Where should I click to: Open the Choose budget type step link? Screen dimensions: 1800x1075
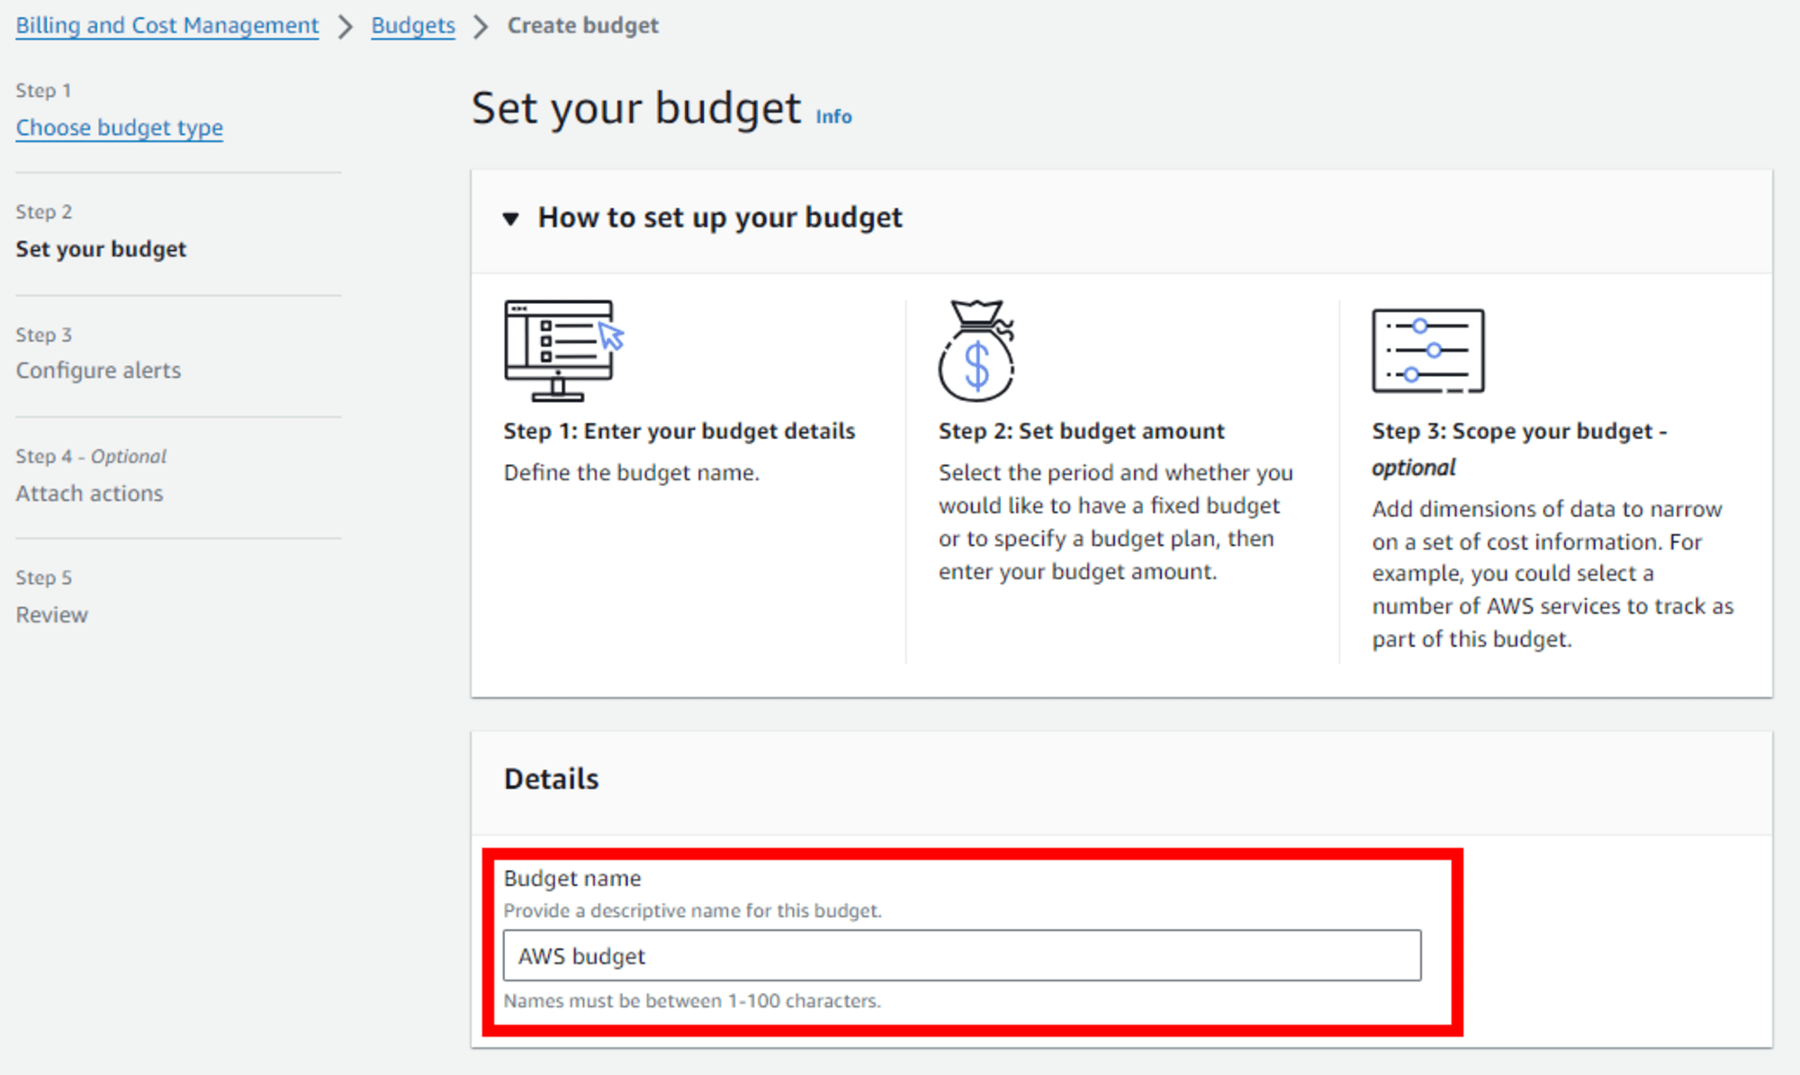[120, 128]
